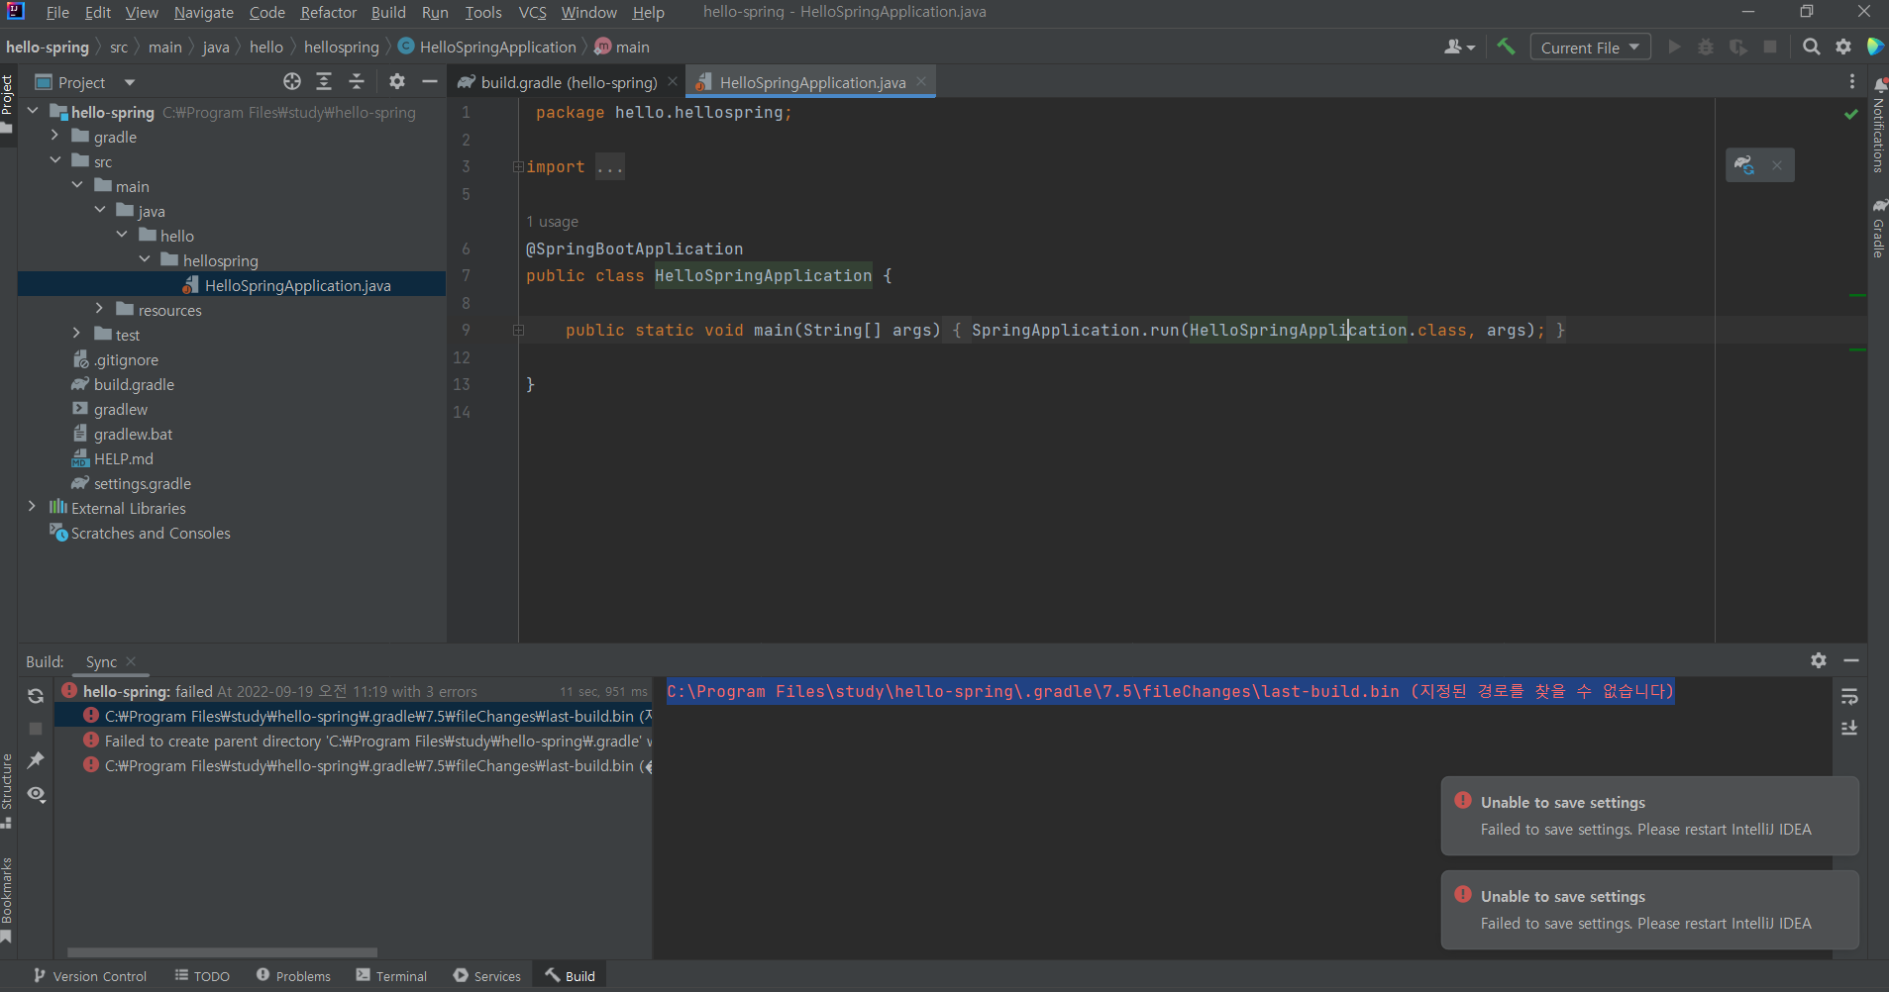Click the Build hammer icon in toolbar
This screenshot has height=992, width=1889.
pos(1506,47)
